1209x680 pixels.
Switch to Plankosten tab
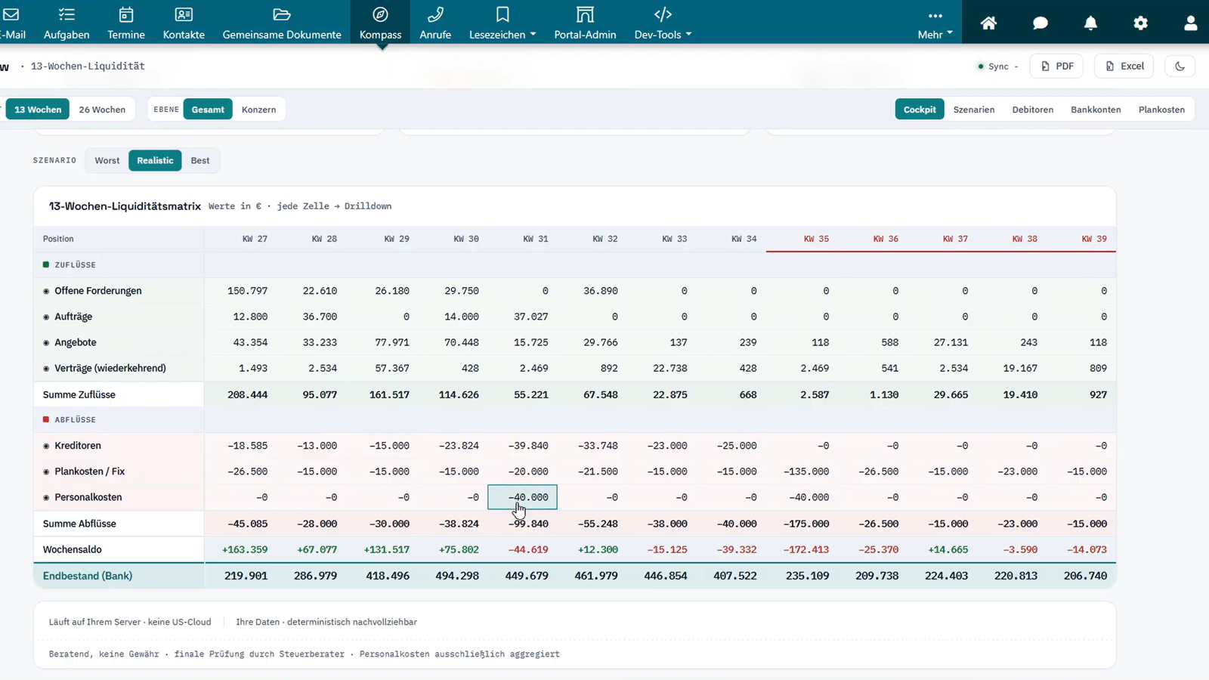click(1161, 110)
